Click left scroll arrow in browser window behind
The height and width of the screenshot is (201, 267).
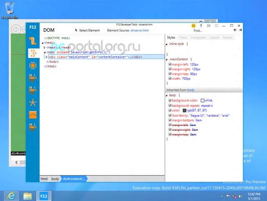pyautogui.click(x=16, y=162)
